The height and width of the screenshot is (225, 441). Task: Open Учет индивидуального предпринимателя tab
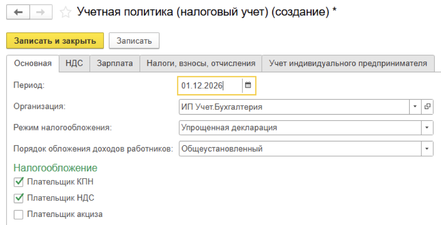point(348,64)
